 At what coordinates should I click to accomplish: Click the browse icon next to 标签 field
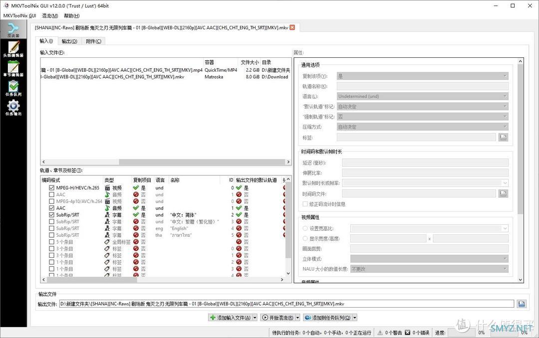coord(503,137)
